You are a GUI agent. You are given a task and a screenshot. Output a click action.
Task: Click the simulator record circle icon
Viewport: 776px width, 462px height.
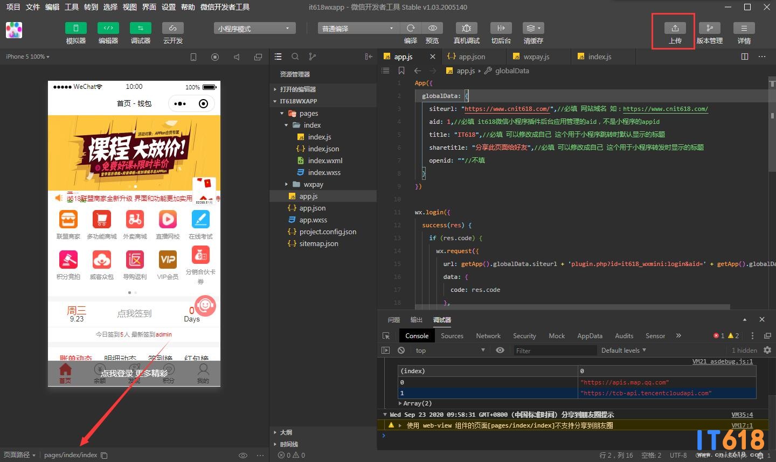coord(215,57)
